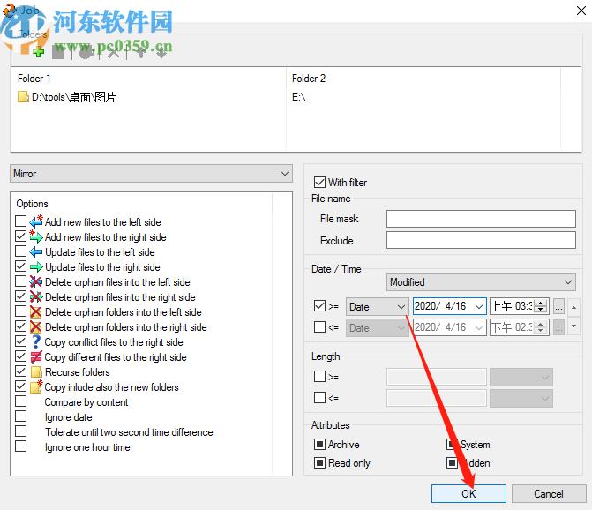592x510 pixels.
Task: Open the Mirror sync mode dropdown
Action: coord(151,174)
